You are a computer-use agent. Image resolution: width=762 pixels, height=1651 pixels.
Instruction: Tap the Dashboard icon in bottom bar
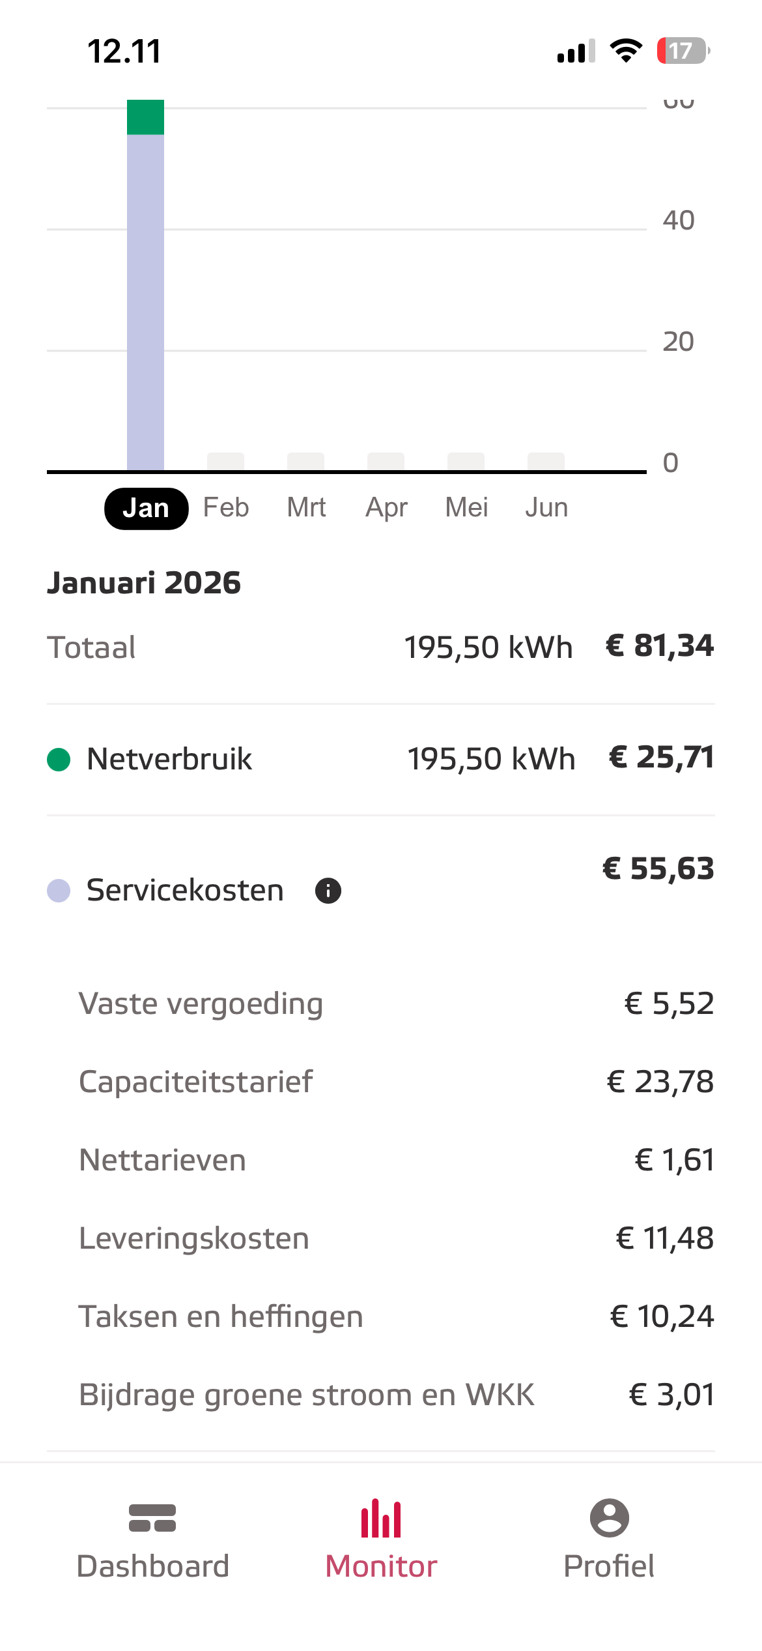click(x=152, y=1518)
